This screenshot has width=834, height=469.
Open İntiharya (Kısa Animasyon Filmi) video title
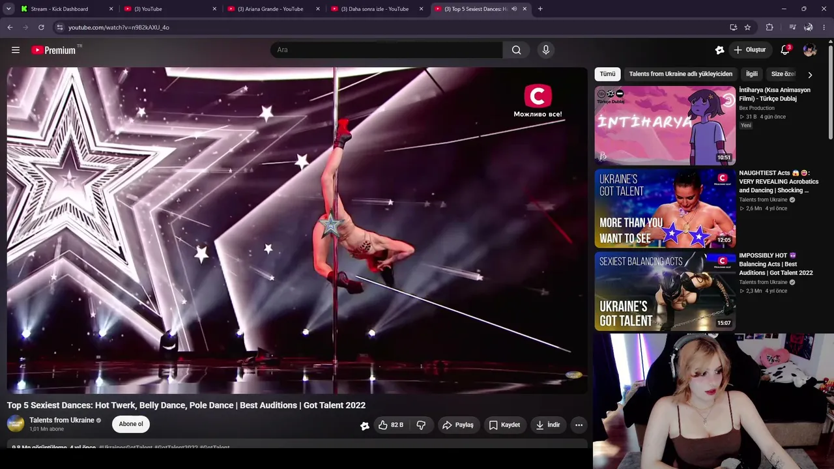[775, 94]
